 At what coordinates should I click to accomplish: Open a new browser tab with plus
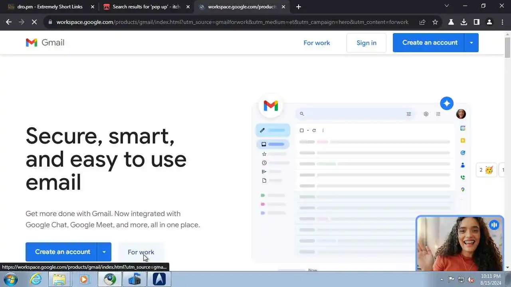pyautogui.click(x=299, y=7)
